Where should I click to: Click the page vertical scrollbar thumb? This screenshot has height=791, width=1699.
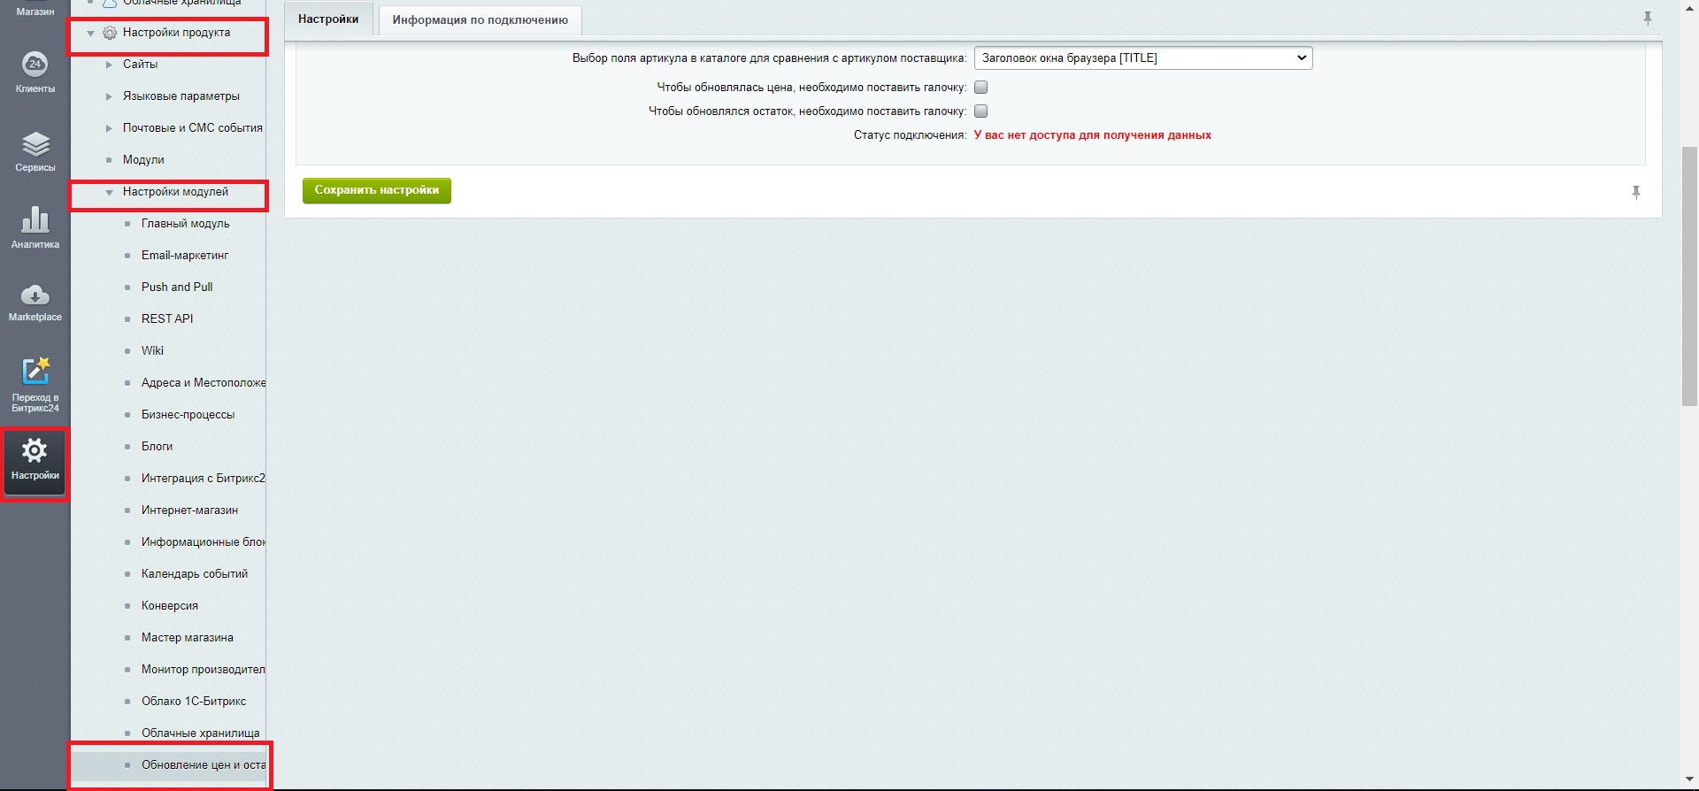tap(1689, 275)
